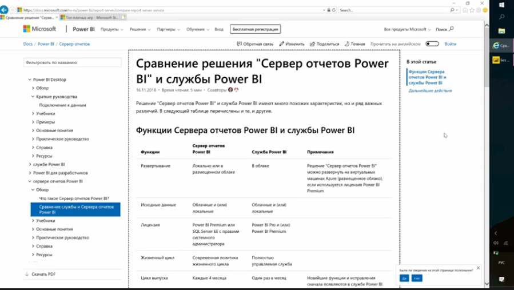Image resolution: width=514 pixels, height=290 pixels.
Task: Switch to the Топ платных игр browser tab
Action: coord(89,17)
